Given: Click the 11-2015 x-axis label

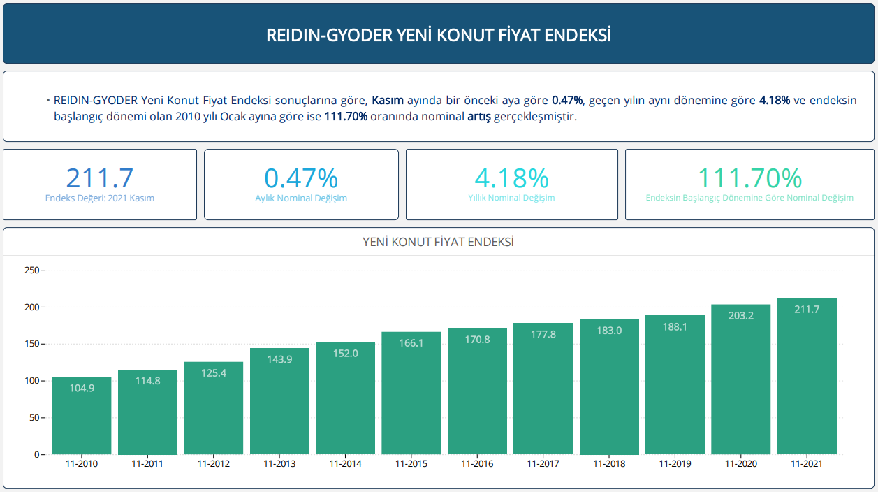Looking at the screenshot, I should 411,464.
